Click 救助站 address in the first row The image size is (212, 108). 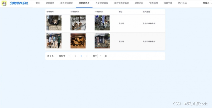pyautogui.click(x=121, y=23)
